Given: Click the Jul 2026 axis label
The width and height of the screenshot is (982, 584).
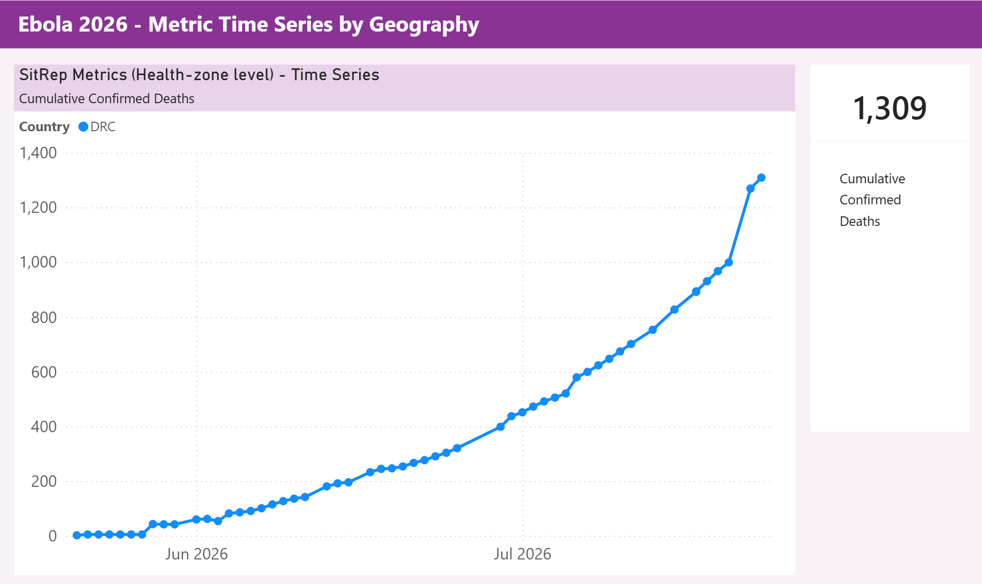Looking at the screenshot, I should 523,554.
